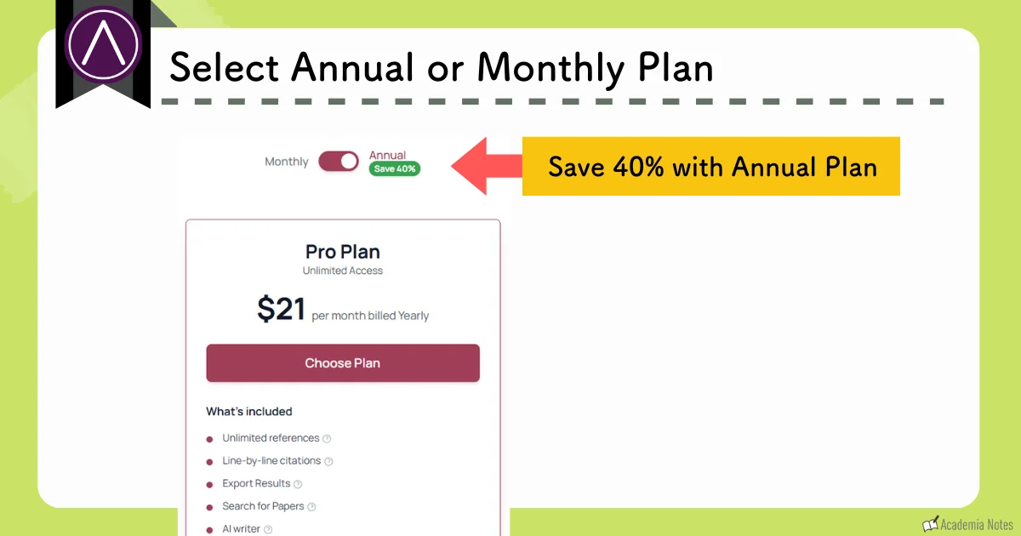Select the Unlimited Access subtitle
This screenshot has height=536, width=1021.
tap(342, 271)
